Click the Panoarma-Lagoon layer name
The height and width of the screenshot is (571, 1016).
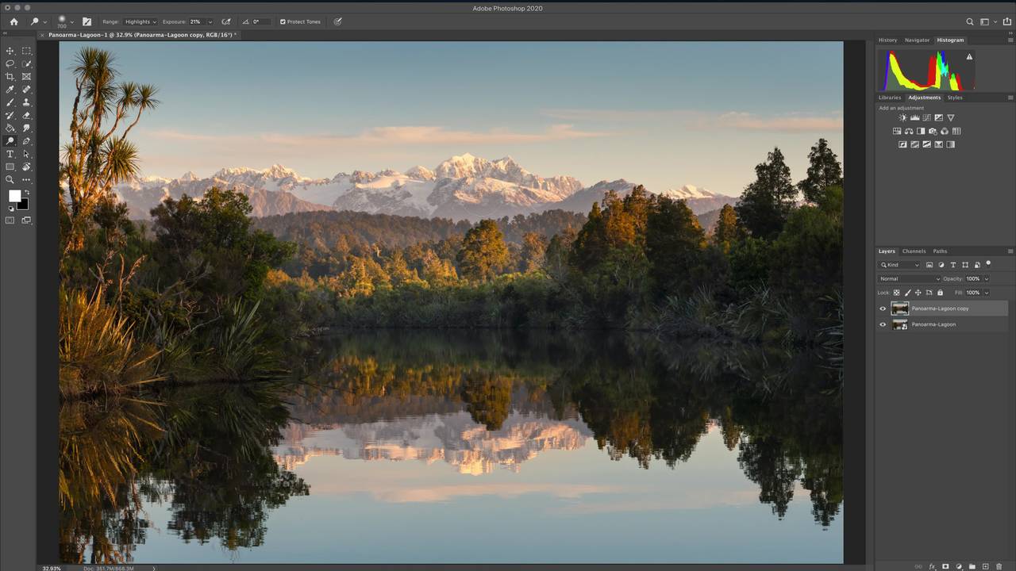point(933,324)
